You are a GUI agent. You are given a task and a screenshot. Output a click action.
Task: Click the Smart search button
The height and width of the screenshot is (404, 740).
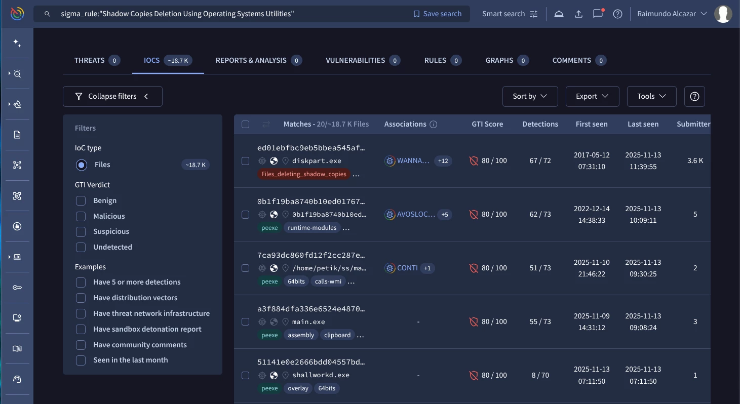tap(510, 14)
